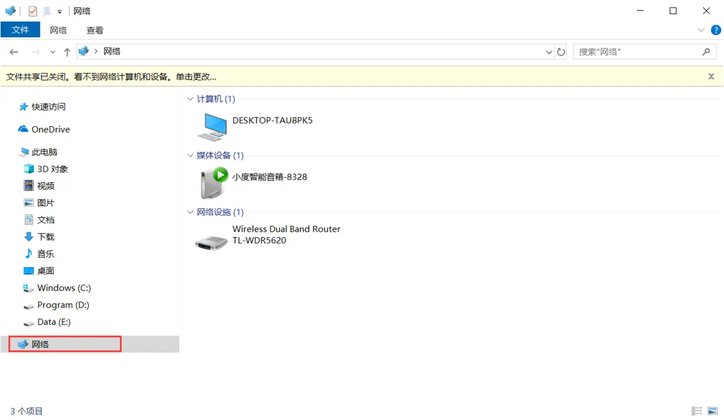This screenshot has height=420, width=724.
Task: Minimize the 网络 window
Action: [x=640, y=11]
